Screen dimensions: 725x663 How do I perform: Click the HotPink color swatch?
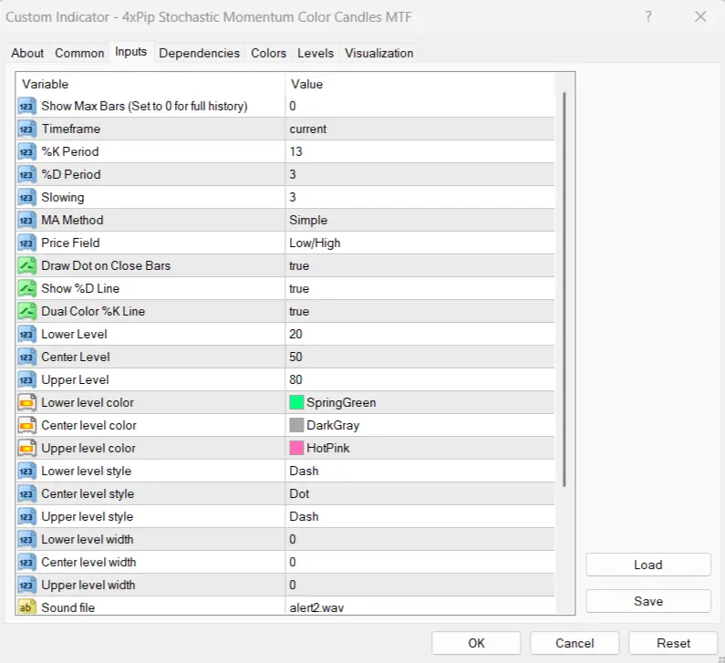[x=296, y=448]
